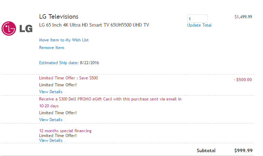The height and width of the screenshot is (156, 263).
Task: Click the LG brand logo
Action: (x=17, y=28)
